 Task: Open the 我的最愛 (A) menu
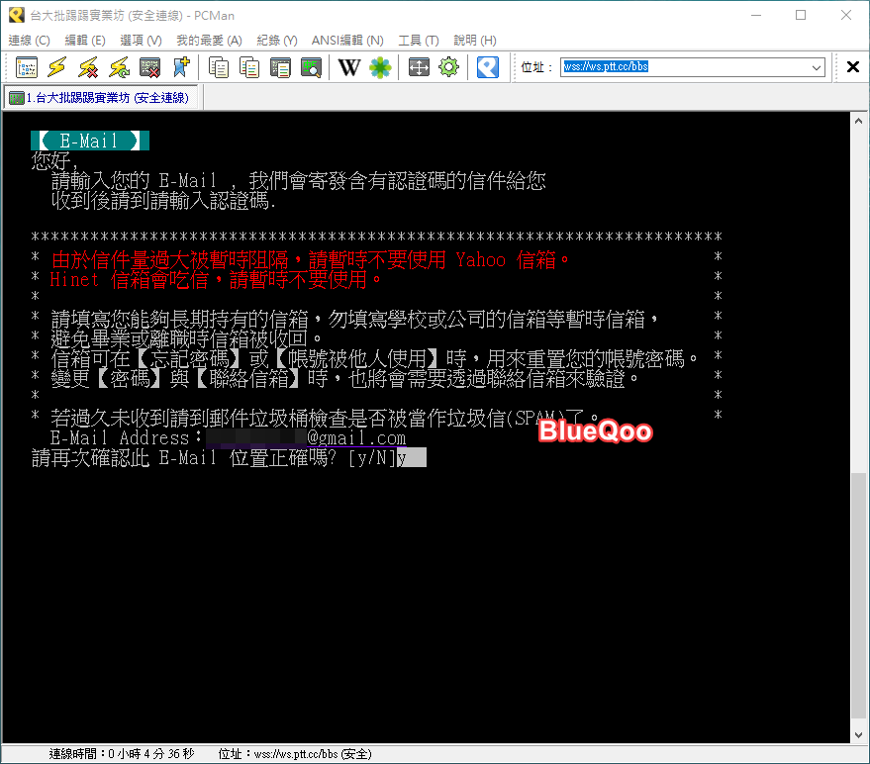tap(209, 41)
